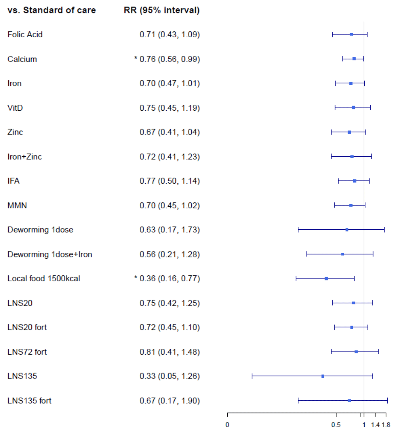Click the Zinc point estimate square marker
Screen dimensions: 396x436
(x=349, y=132)
